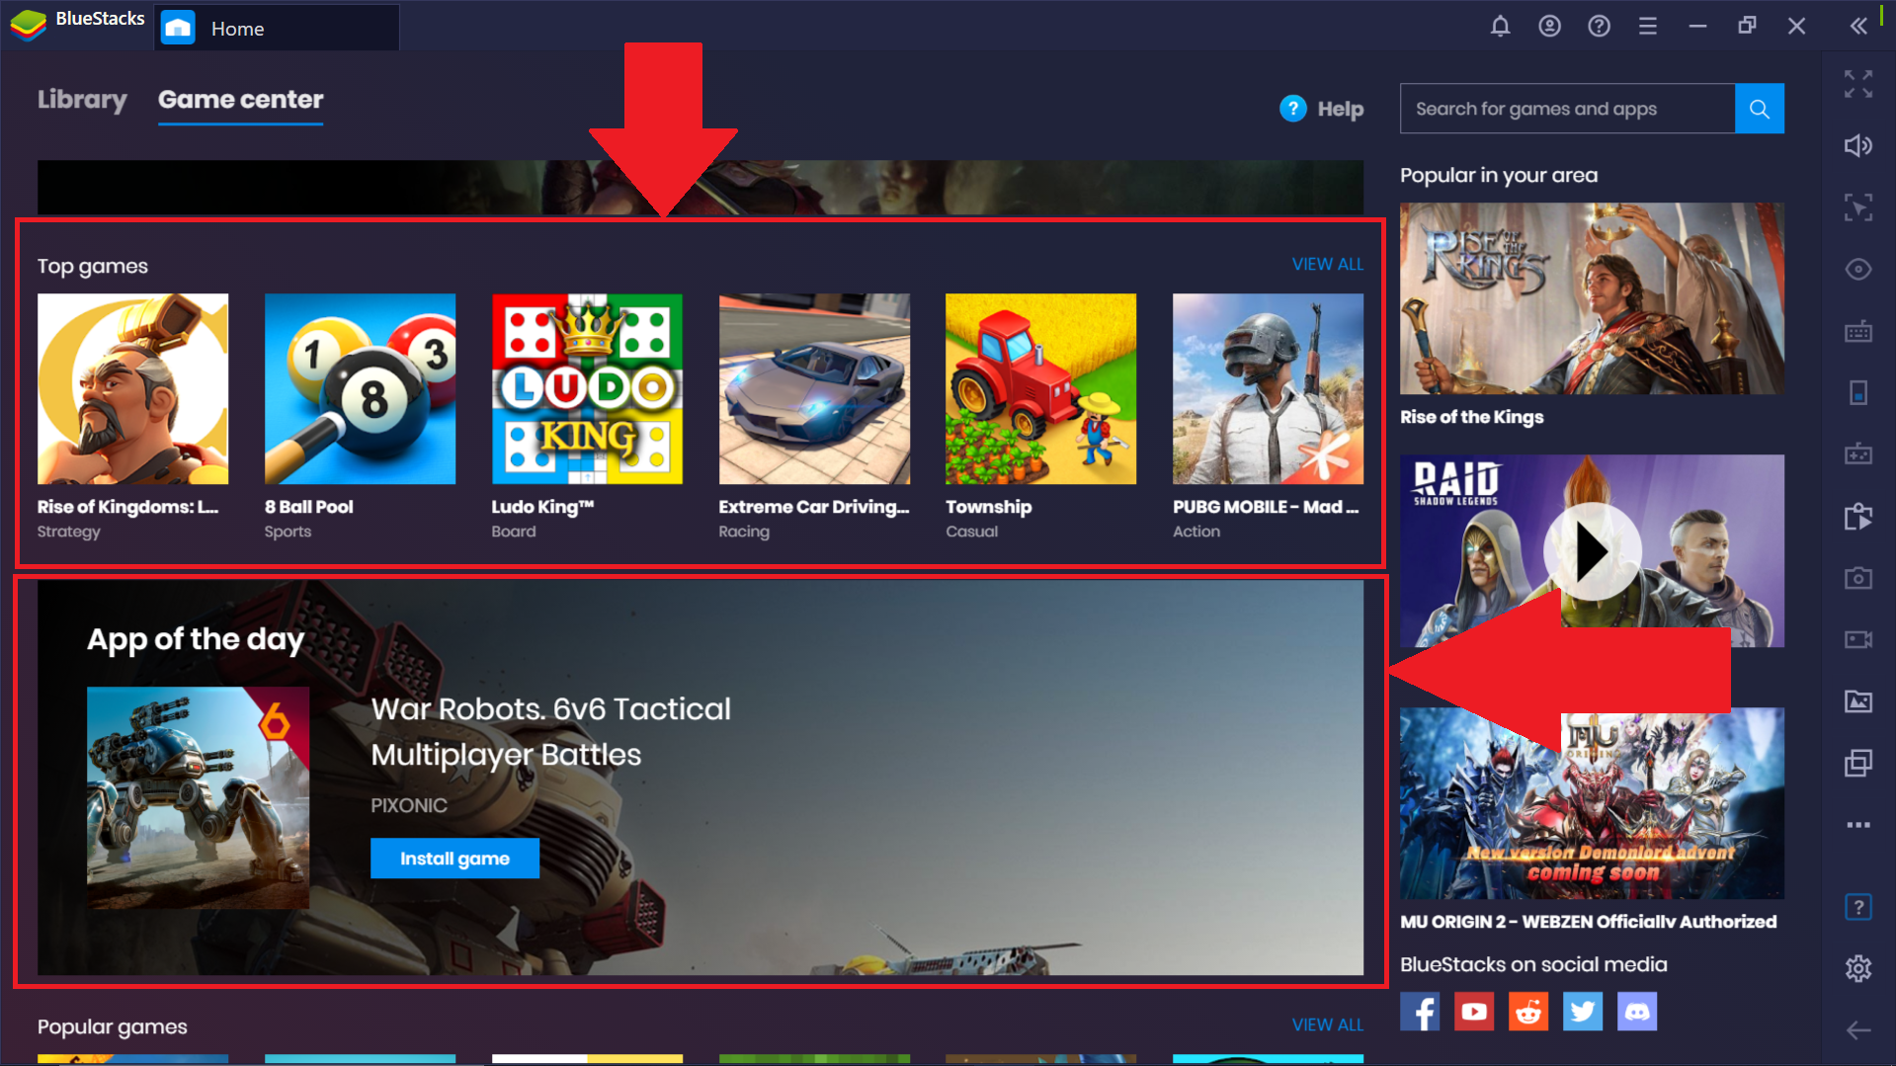Open Rise of Kingdoms game thumbnail
The width and height of the screenshot is (1896, 1066).
click(x=132, y=389)
